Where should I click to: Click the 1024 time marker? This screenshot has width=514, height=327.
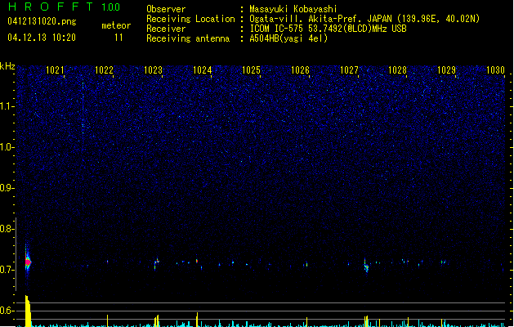click(203, 70)
